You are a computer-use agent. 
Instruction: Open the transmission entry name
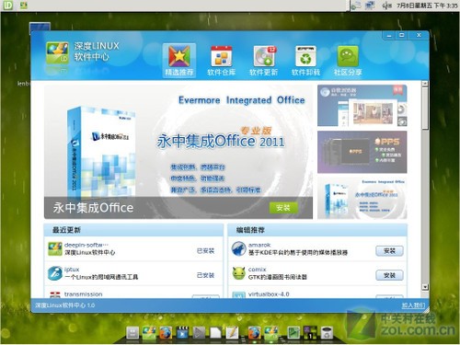click(x=83, y=294)
